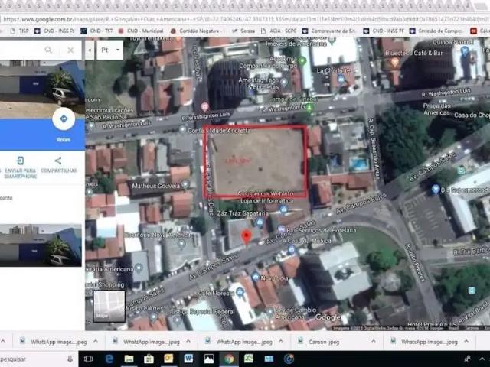Clear the Maps search box with X
Image resolution: width=490 pixels, height=367 pixels.
coord(70,50)
